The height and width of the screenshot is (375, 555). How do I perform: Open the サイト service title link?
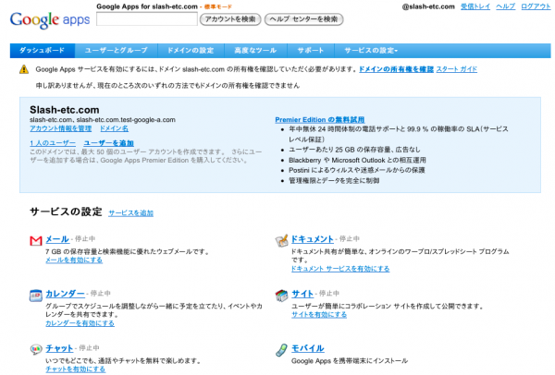302,294
